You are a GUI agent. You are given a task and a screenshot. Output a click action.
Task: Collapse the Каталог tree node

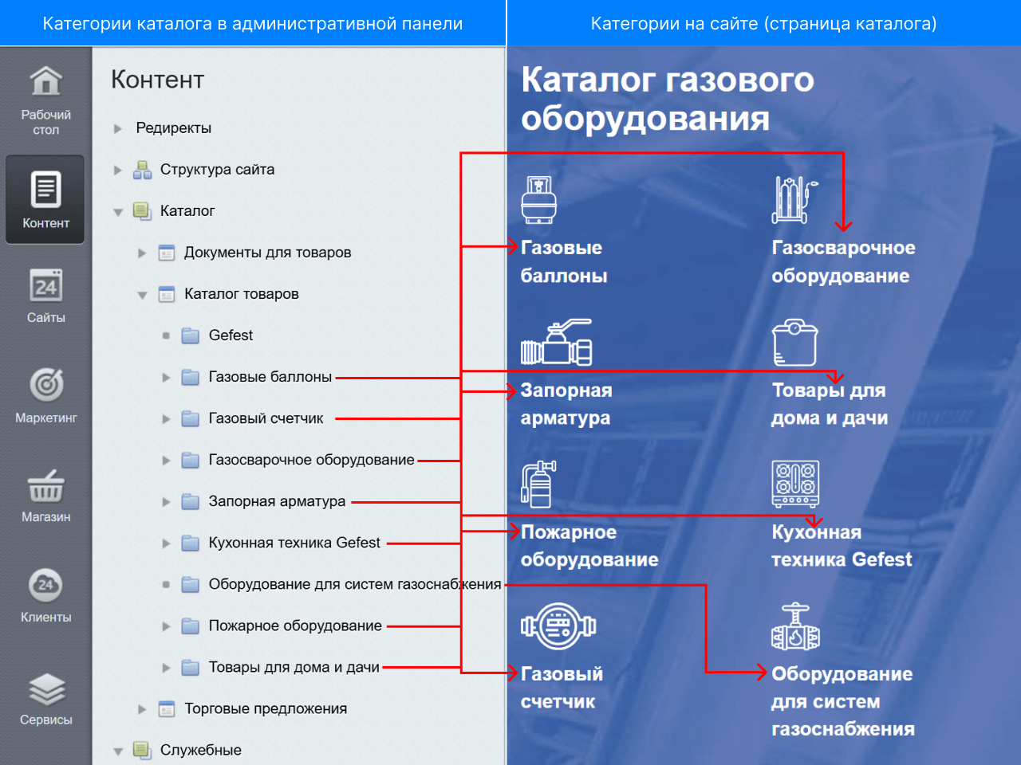[118, 212]
